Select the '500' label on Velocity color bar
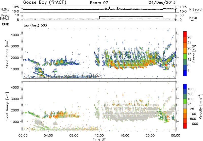The width and height of the screenshot is (203, 141). coord(191,94)
